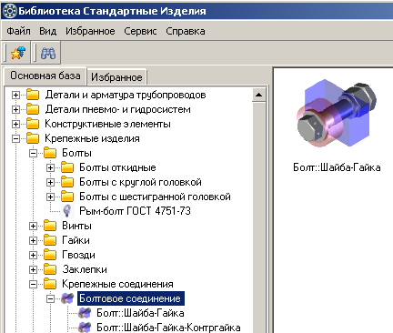Click the folder icon of Болты с круглой головкой
The width and height of the screenshot is (393, 333).
coord(67,182)
